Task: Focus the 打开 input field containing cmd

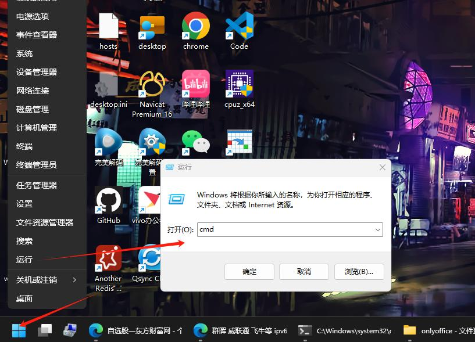Action: point(290,230)
